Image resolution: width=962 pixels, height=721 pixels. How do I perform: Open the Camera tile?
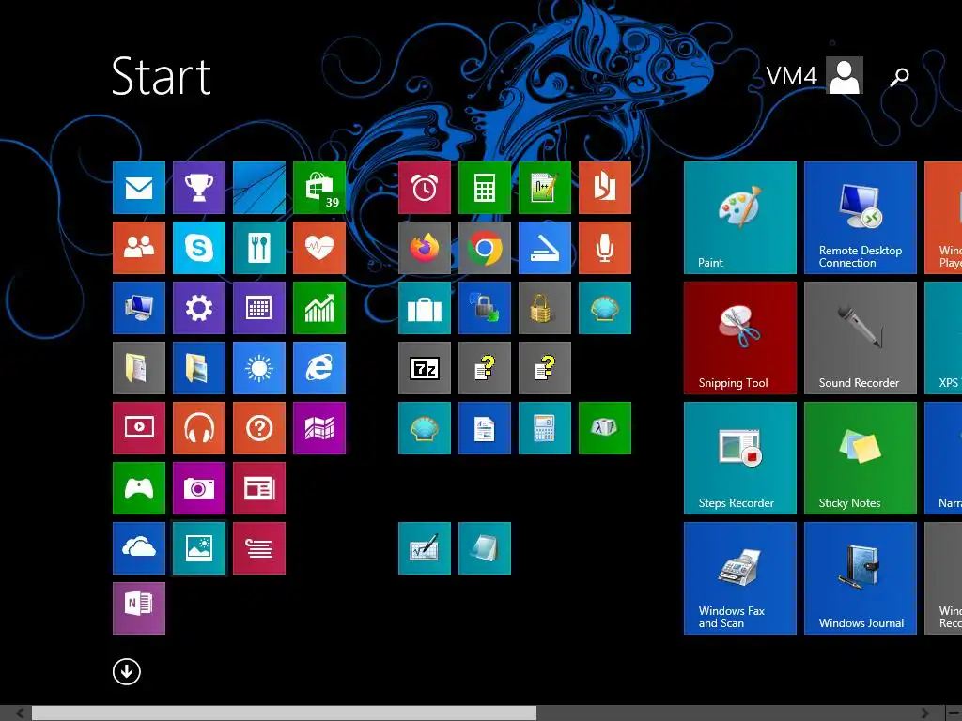click(199, 488)
